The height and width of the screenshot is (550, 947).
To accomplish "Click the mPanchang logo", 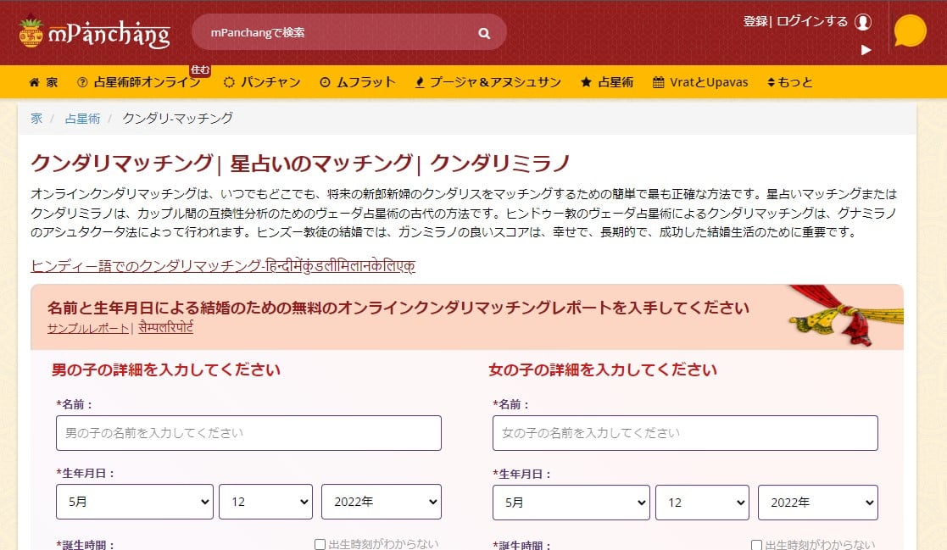I will pos(94,33).
